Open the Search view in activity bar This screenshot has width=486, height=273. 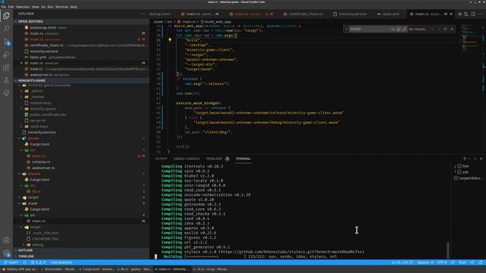[7, 29]
